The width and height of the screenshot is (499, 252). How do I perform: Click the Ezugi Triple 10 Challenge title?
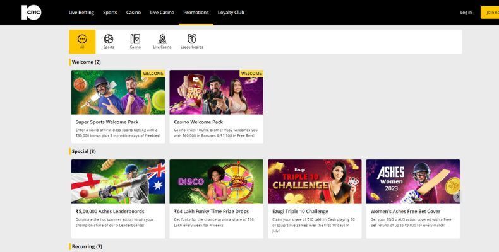[300, 212]
